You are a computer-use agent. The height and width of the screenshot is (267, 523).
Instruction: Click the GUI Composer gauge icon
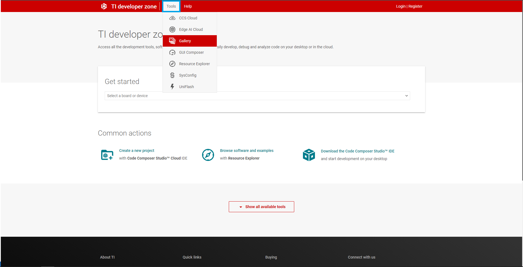172,52
